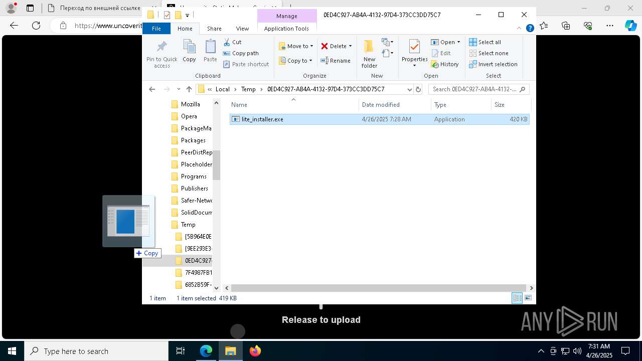642x361 pixels.
Task: Open Recent locations dropdown arrow
Action: [x=179, y=89]
